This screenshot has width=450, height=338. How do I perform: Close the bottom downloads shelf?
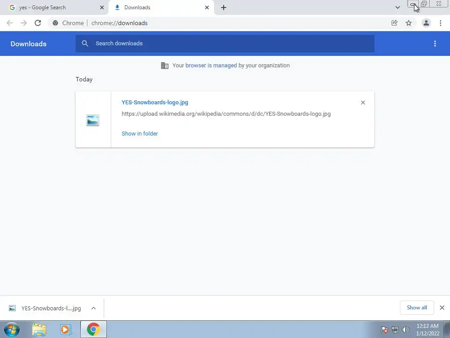tap(442, 308)
